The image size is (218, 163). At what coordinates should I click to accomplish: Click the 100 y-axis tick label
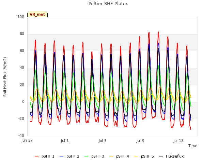click(x=21, y=17)
